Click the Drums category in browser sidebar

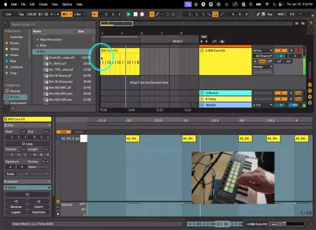(14, 97)
